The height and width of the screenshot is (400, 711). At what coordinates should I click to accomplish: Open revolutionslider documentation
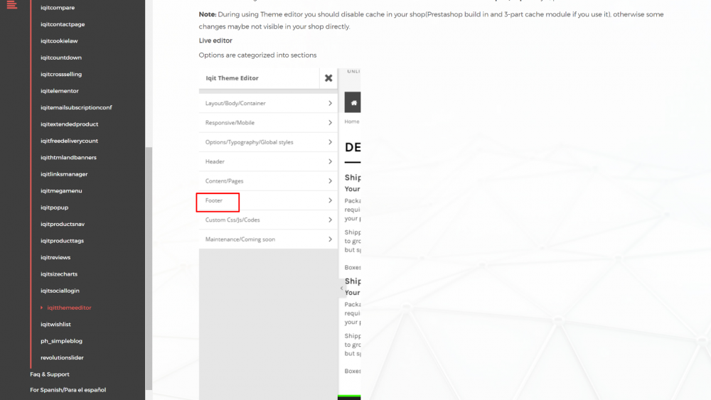pos(62,358)
